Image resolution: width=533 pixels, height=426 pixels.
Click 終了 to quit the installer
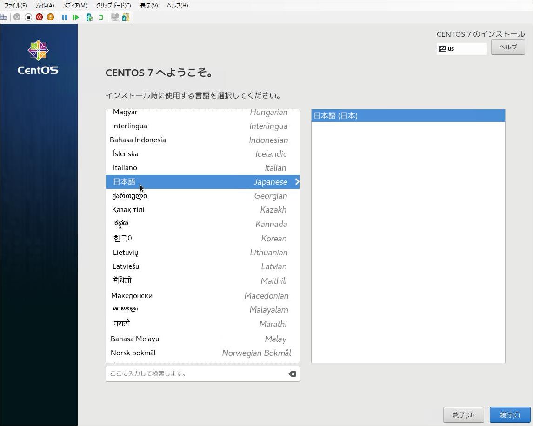pos(463,414)
